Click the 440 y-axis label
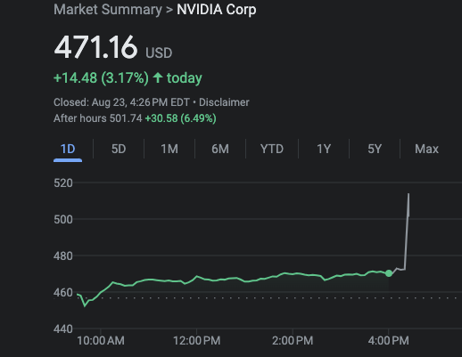Viewport: 462px width, 357px height. 63,329
